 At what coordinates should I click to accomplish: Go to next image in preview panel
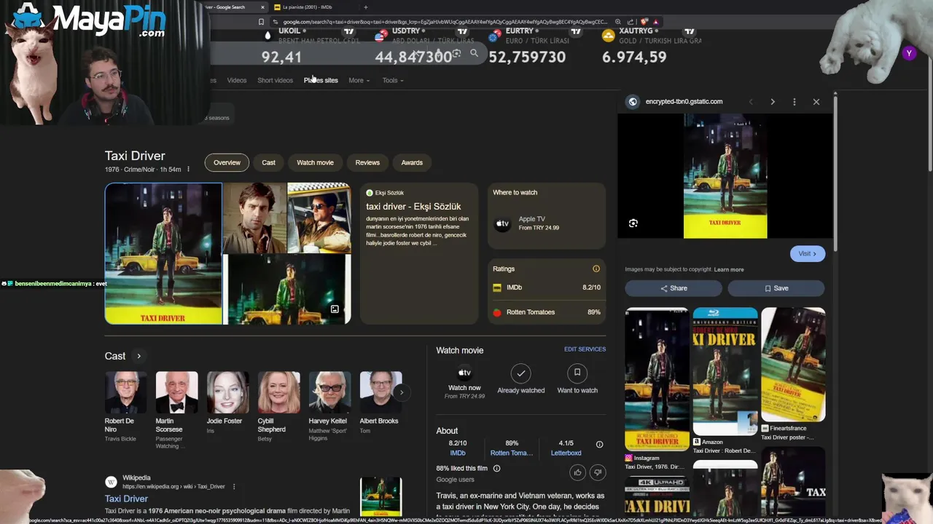pos(773,102)
